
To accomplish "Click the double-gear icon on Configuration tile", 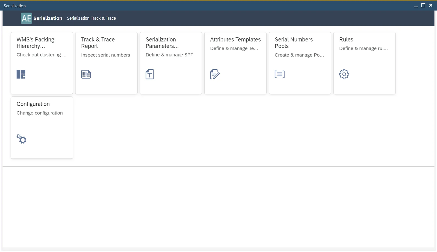I will pos(22,139).
